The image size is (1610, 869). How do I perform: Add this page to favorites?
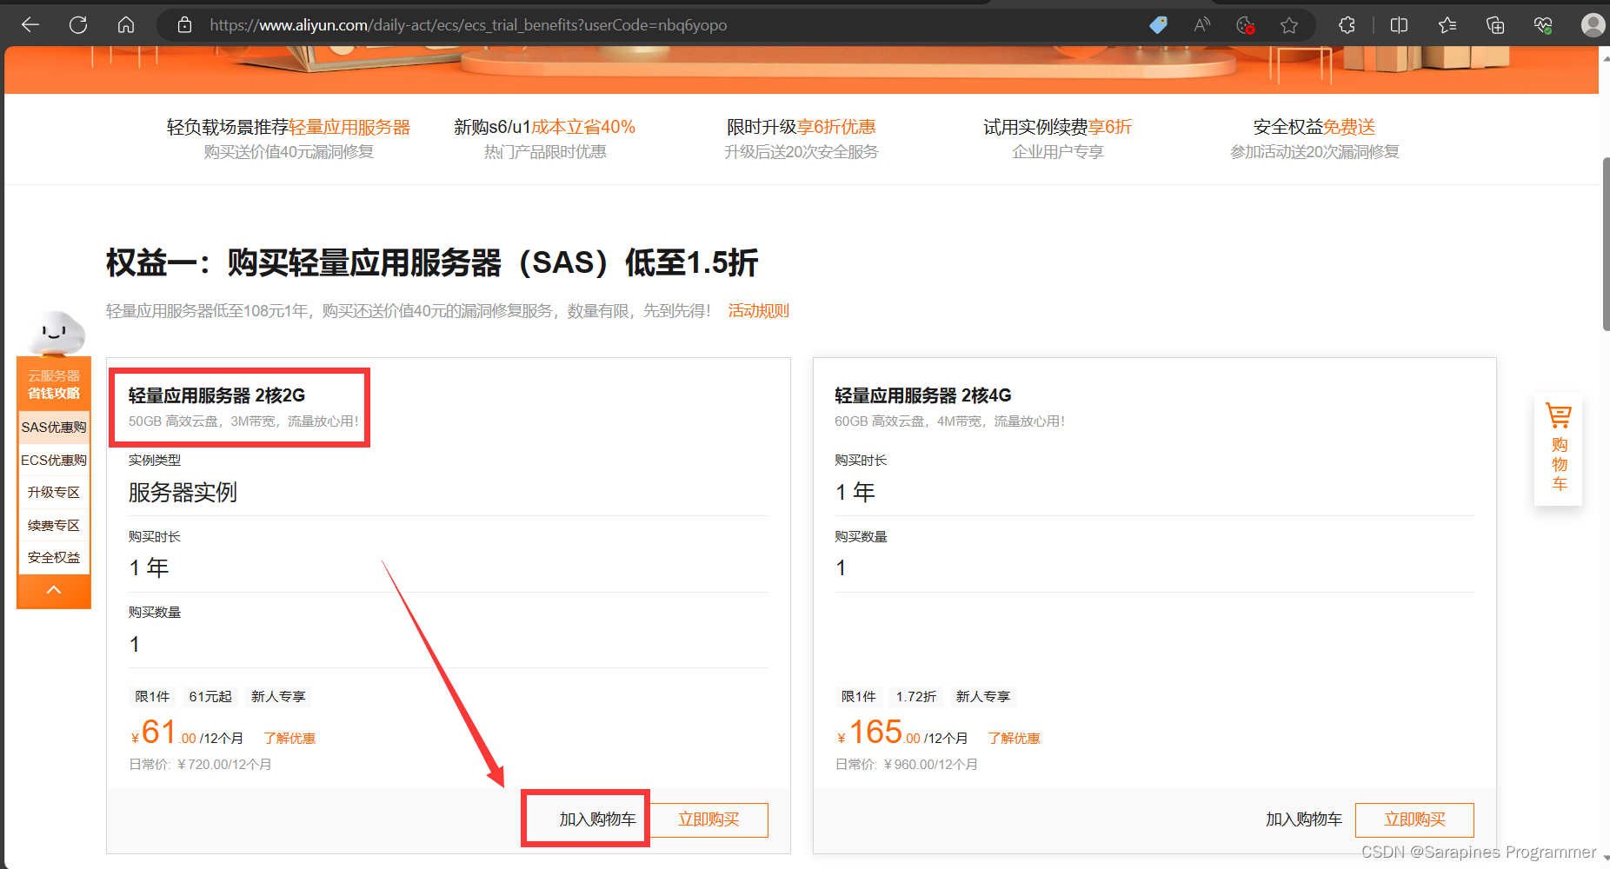(1289, 25)
